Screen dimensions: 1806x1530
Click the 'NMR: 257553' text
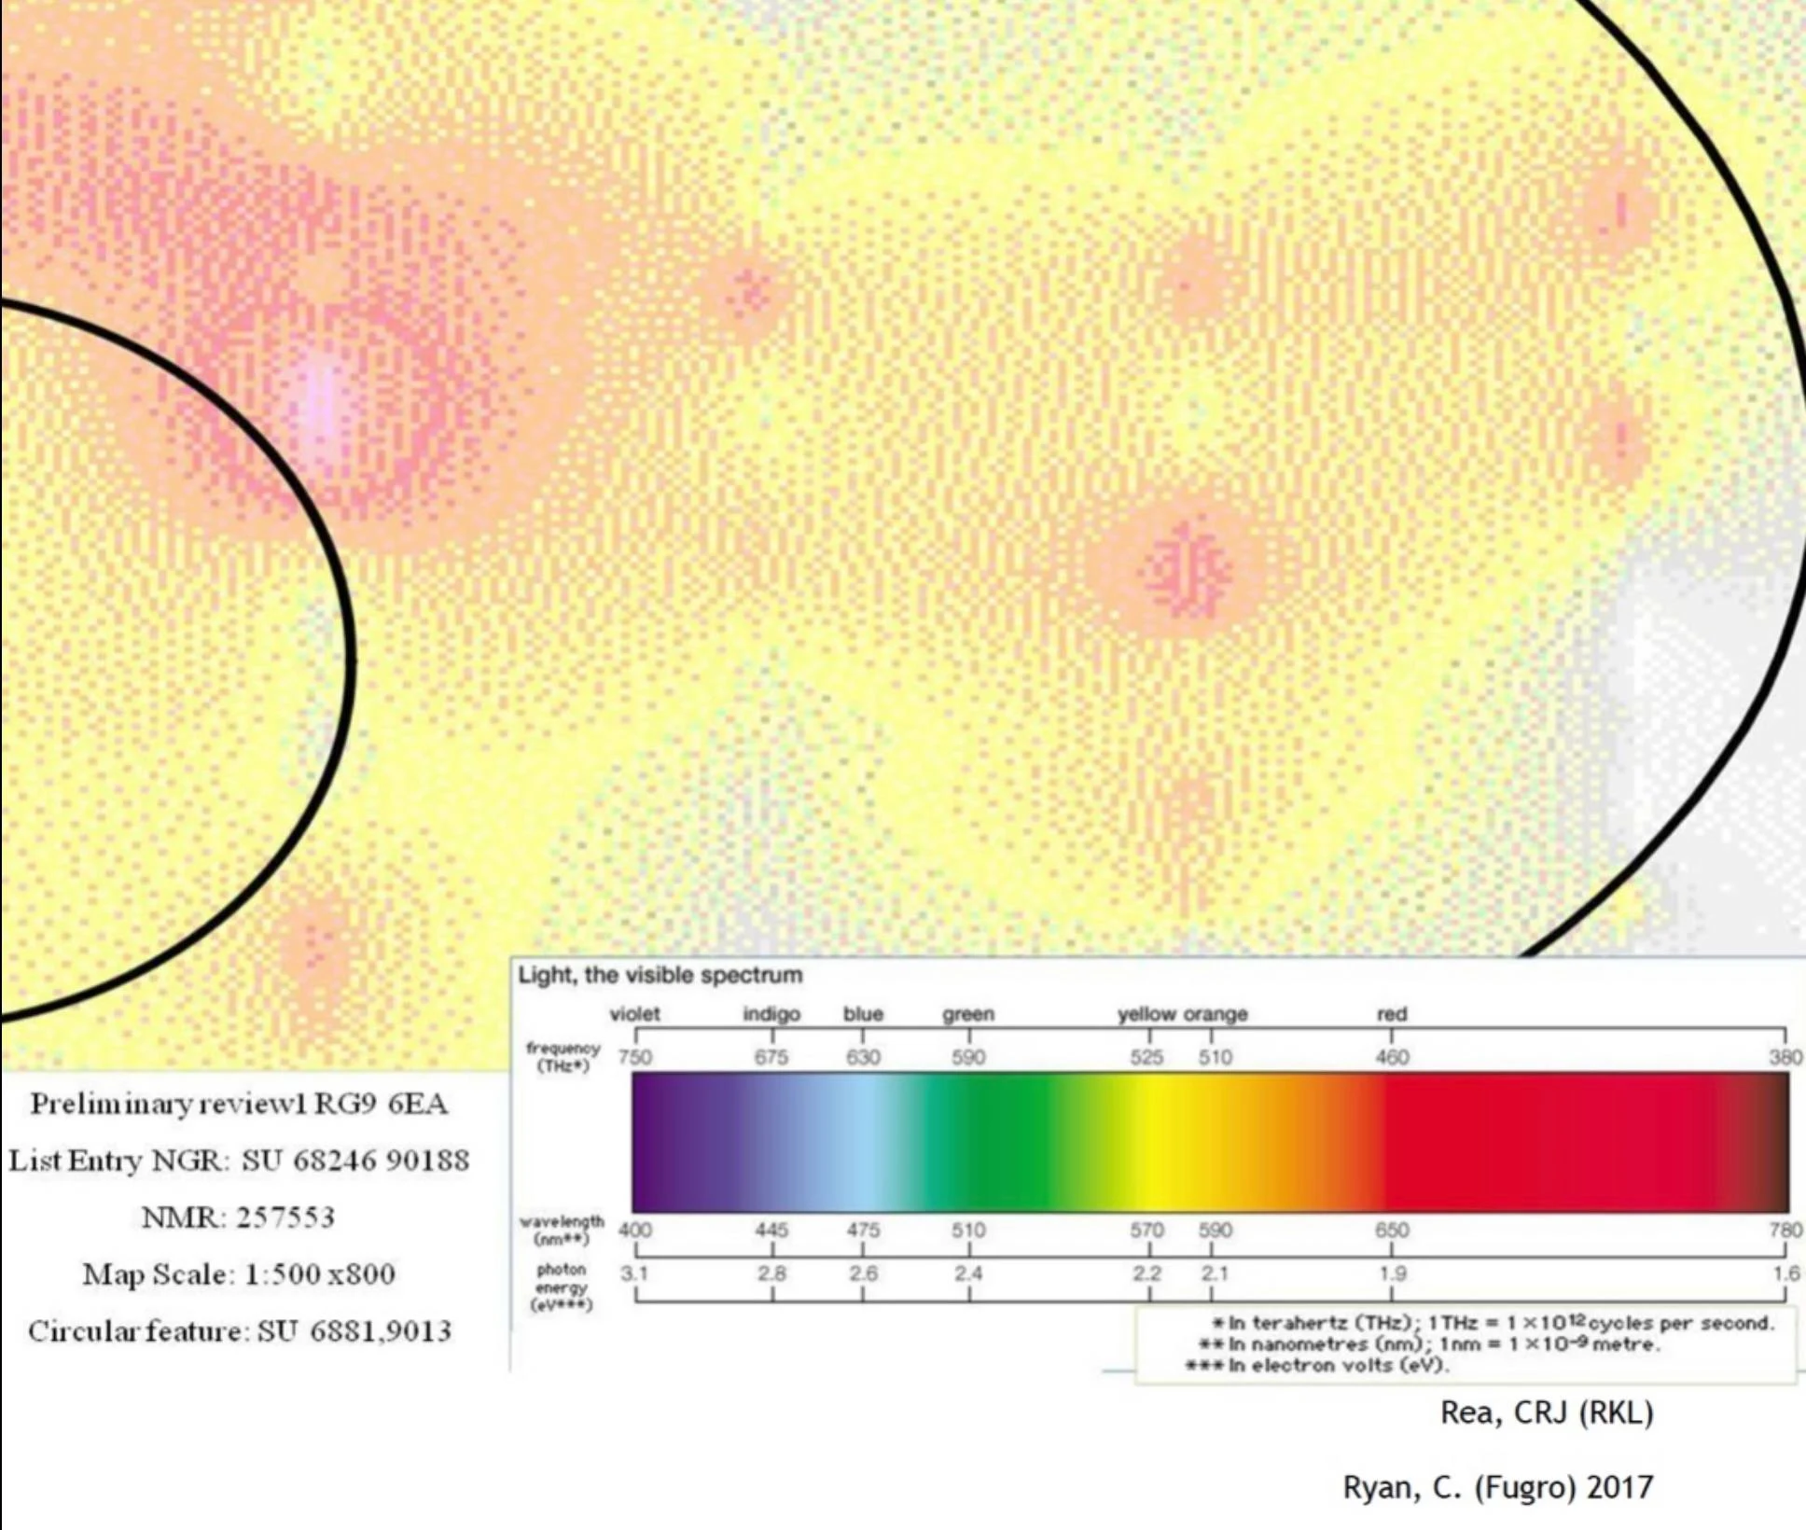(239, 1217)
